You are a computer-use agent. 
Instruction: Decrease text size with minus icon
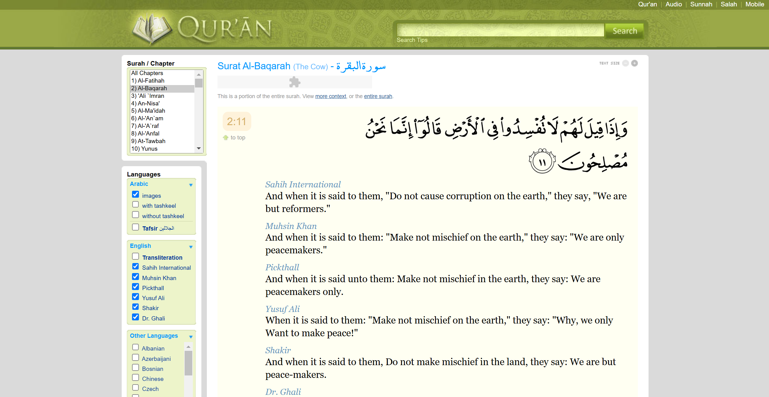coord(625,63)
